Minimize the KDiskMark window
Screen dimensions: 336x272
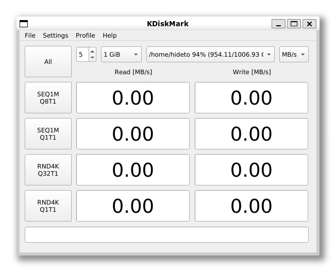(x=278, y=24)
